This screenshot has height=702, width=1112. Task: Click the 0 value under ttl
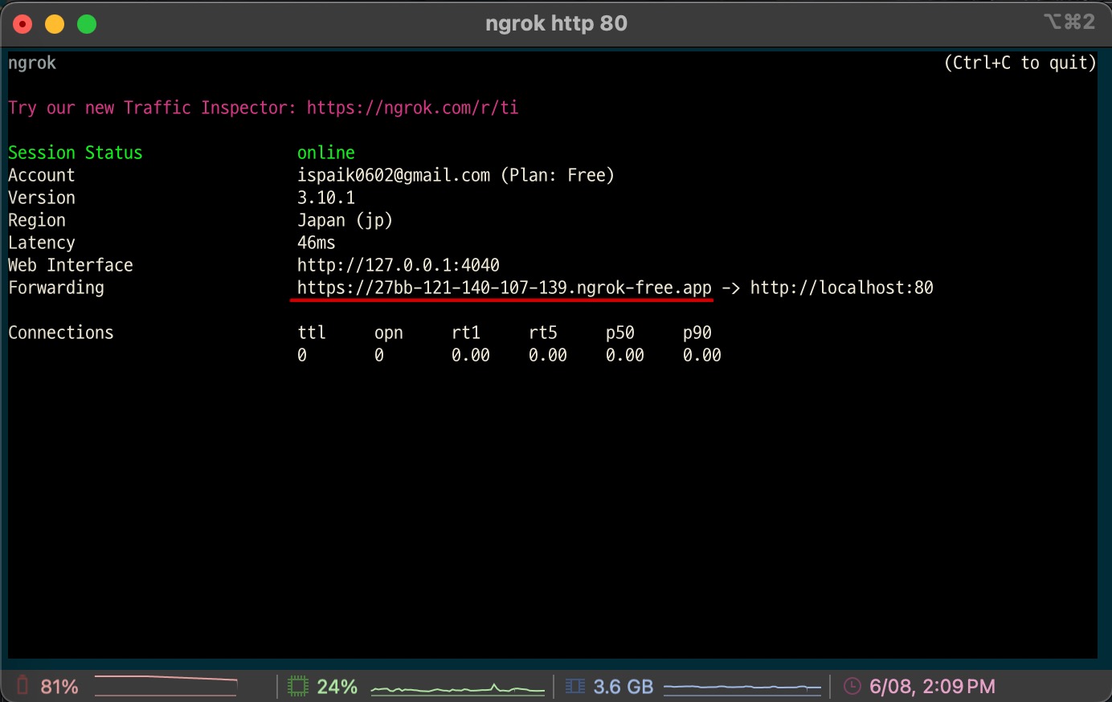point(302,355)
